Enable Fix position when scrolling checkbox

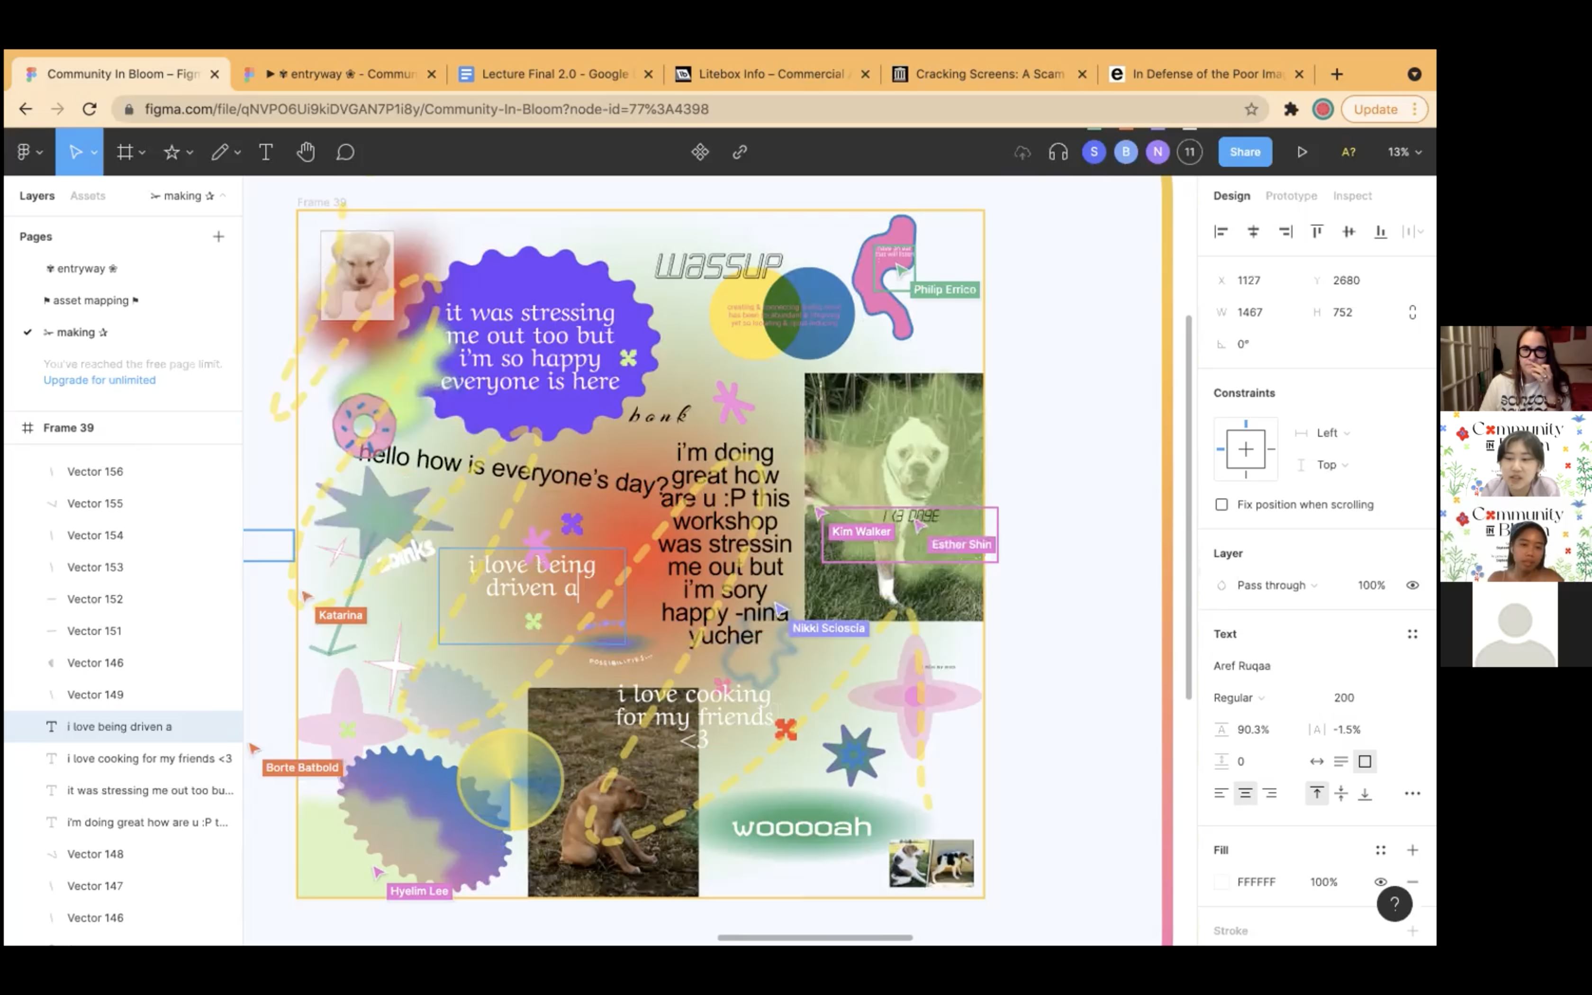1221,505
